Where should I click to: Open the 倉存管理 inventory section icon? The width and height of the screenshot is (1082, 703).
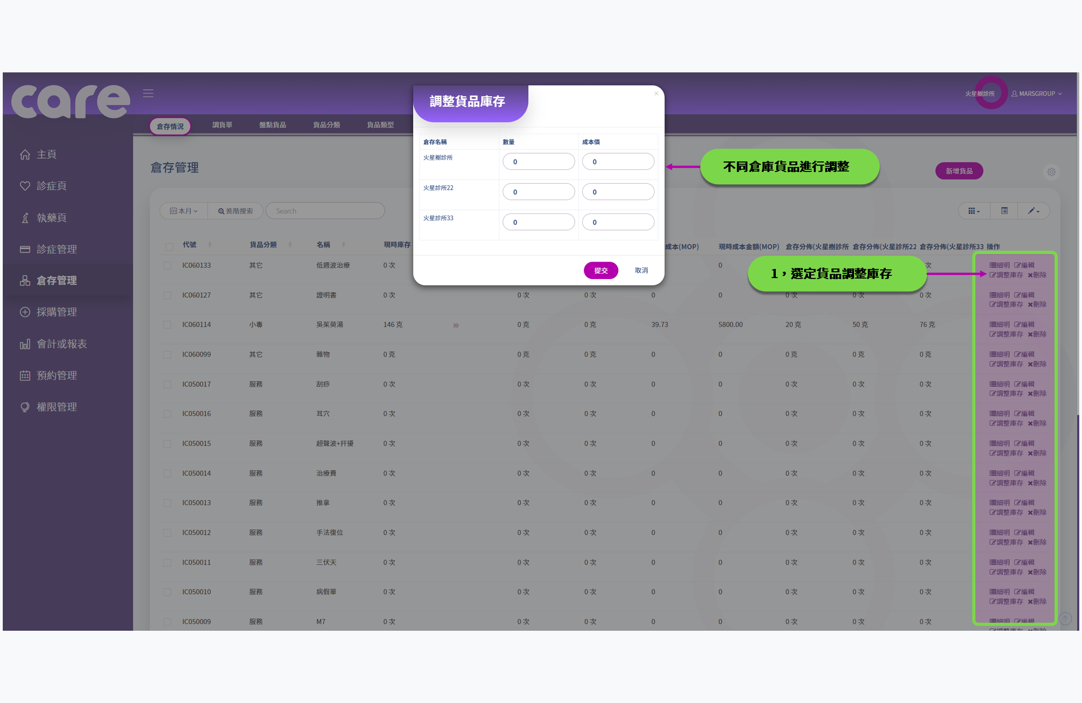point(26,280)
